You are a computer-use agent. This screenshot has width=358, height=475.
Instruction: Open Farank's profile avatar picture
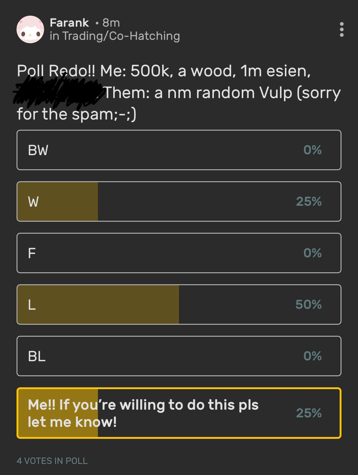[x=30, y=29]
